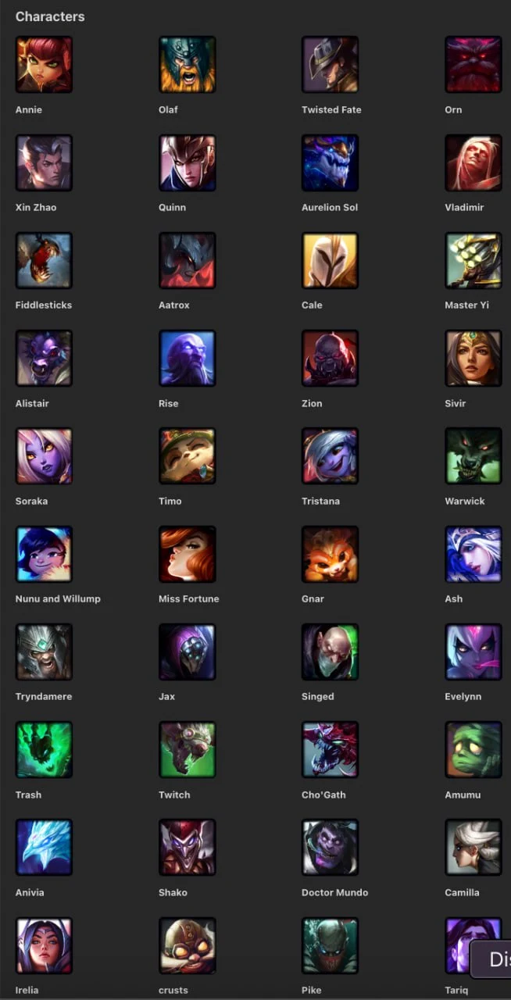Click the Timo character portrait
The height and width of the screenshot is (1000, 511).
187,456
